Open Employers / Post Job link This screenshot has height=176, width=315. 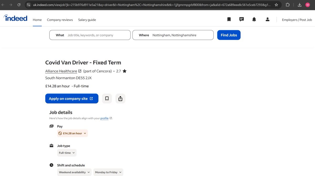(x=297, y=20)
